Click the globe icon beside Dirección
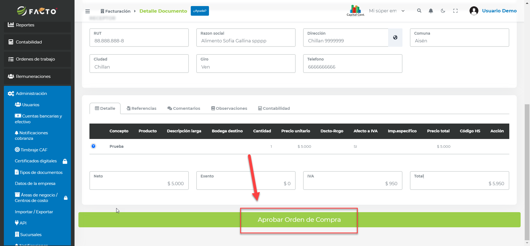 coord(395,38)
